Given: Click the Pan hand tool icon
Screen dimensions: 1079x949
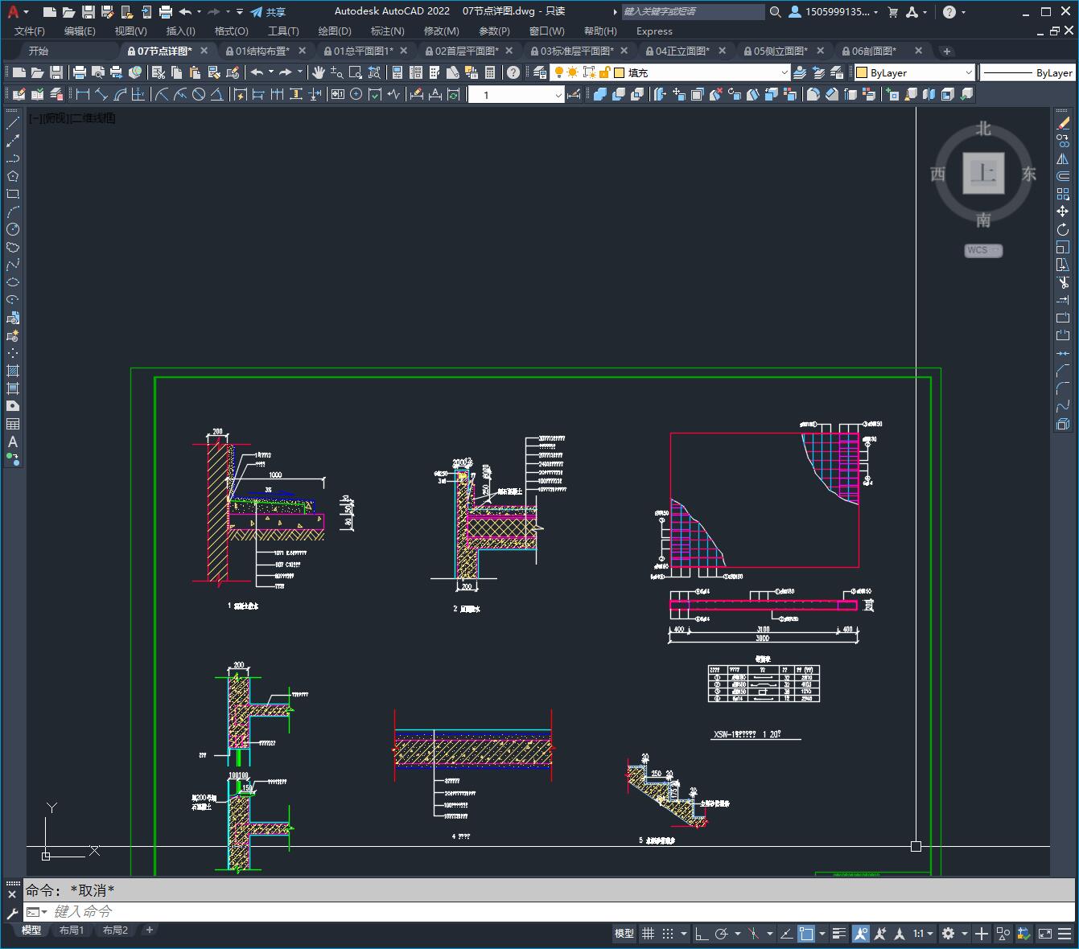Looking at the screenshot, I should point(319,72).
